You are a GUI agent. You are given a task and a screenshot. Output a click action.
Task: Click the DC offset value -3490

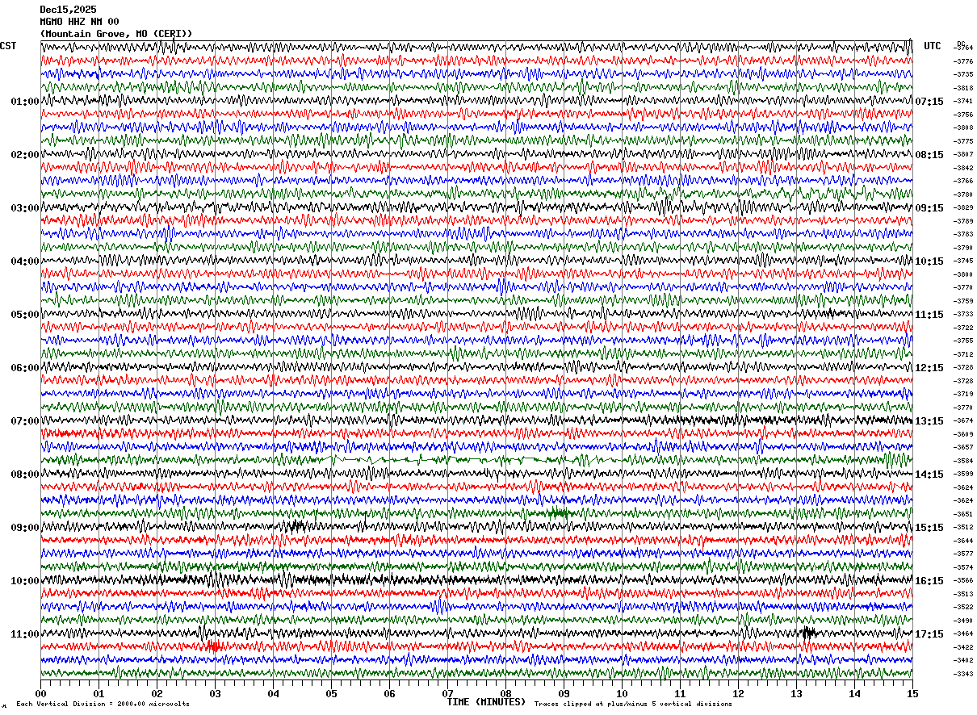(963, 621)
